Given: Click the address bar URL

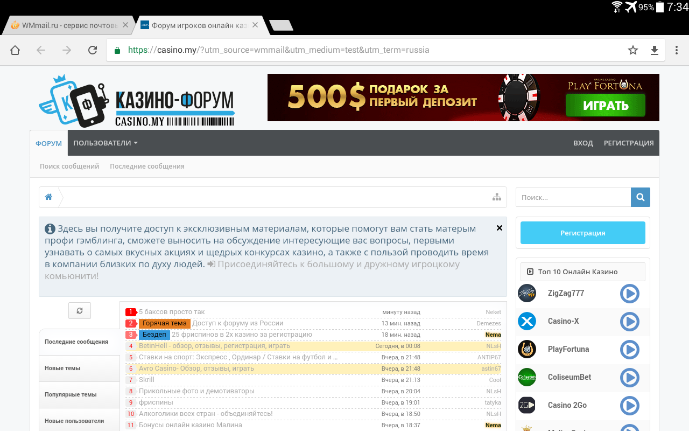Looking at the screenshot, I should (278, 50).
